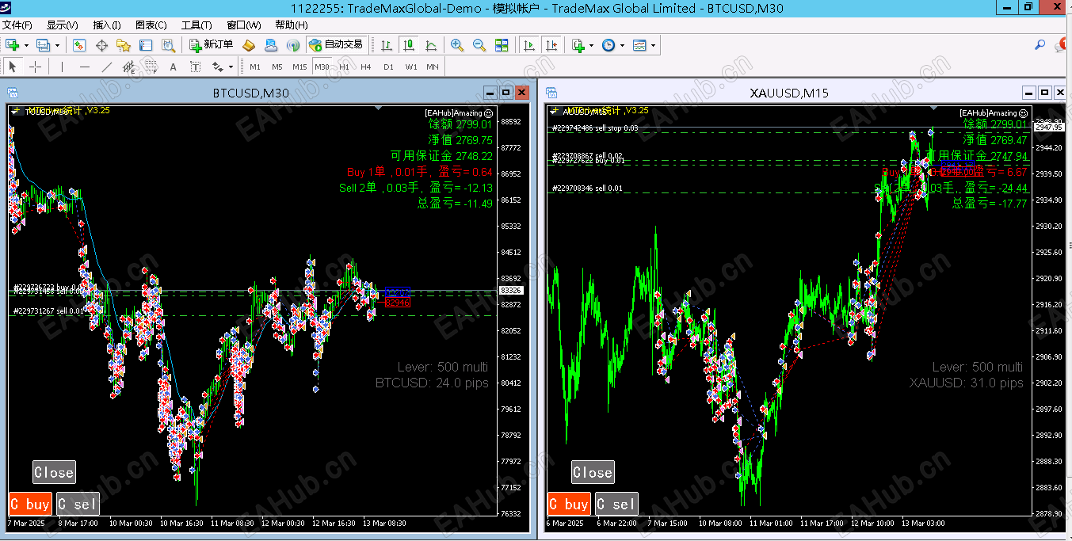Select the W1 timeframe
This screenshot has width=1072, height=541.
410,67
